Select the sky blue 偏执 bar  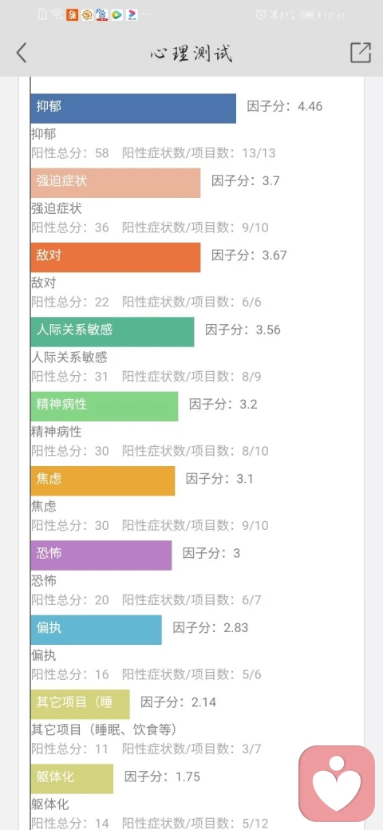[x=97, y=630]
